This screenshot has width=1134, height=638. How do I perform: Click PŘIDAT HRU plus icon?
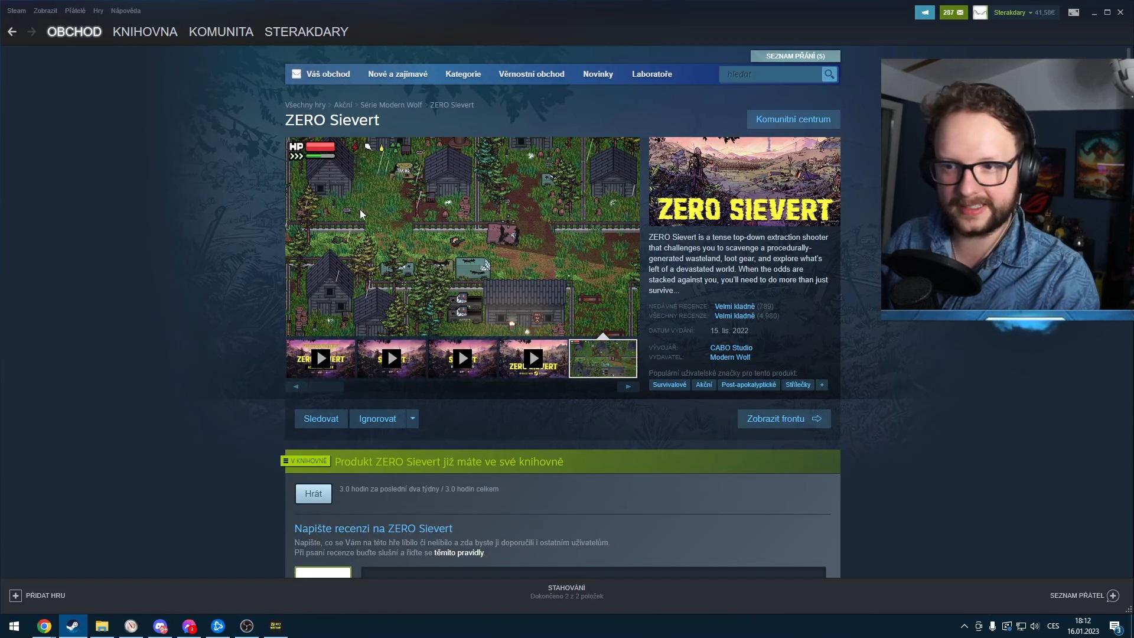pos(16,595)
